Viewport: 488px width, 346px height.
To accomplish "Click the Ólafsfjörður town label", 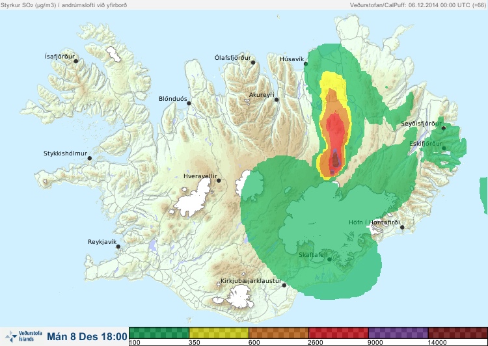I will click(233, 58).
